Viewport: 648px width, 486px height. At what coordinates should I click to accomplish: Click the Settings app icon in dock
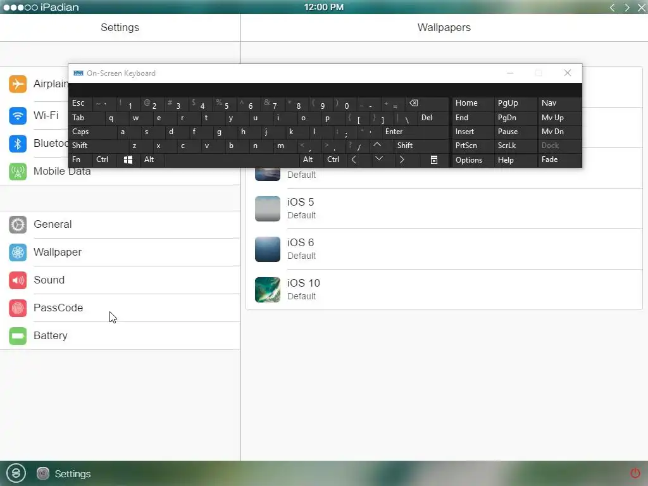pos(43,473)
